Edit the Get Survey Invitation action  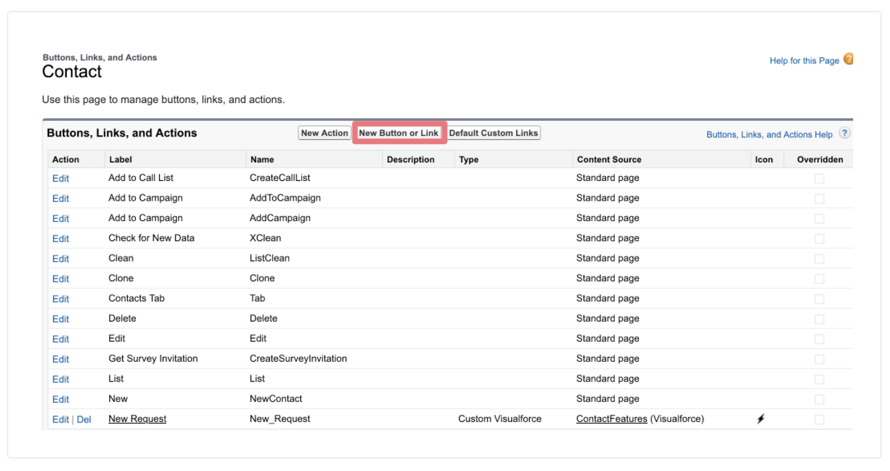[61, 359]
